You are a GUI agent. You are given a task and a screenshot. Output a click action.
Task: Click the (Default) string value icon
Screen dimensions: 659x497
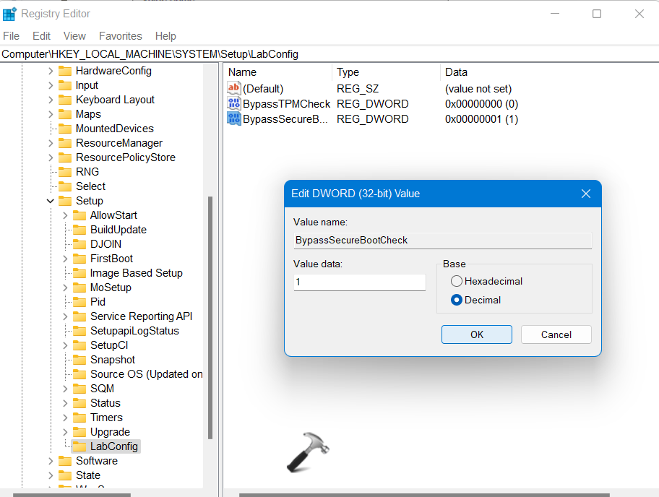[x=234, y=89]
